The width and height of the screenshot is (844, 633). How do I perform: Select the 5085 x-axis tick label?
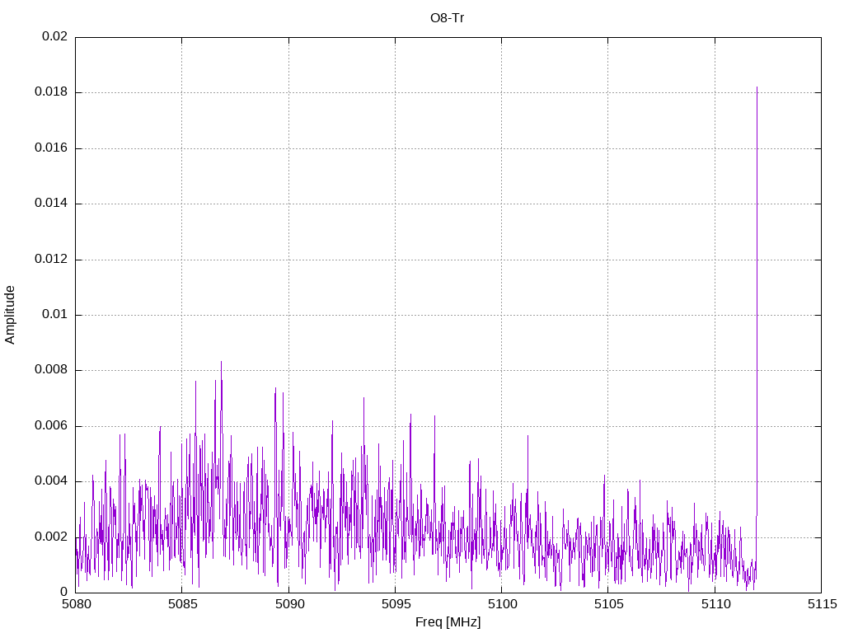(182, 605)
